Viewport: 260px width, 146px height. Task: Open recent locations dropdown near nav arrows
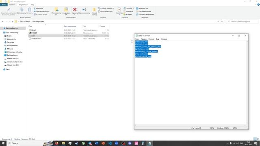click(x=10, y=21)
